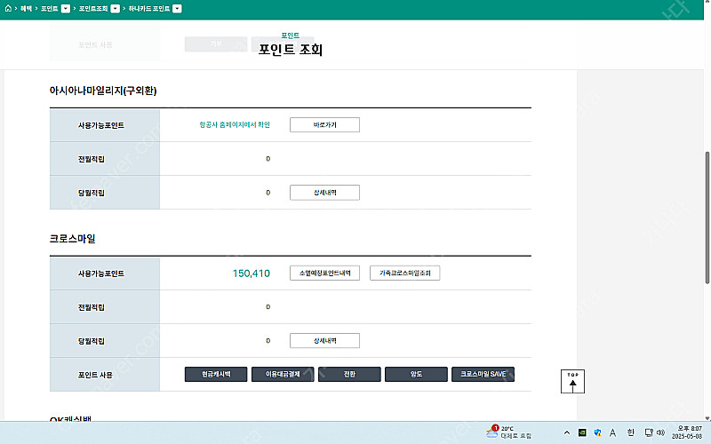Click the 이용대금결제 button
This screenshot has width=711, height=444.
[283, 374]
